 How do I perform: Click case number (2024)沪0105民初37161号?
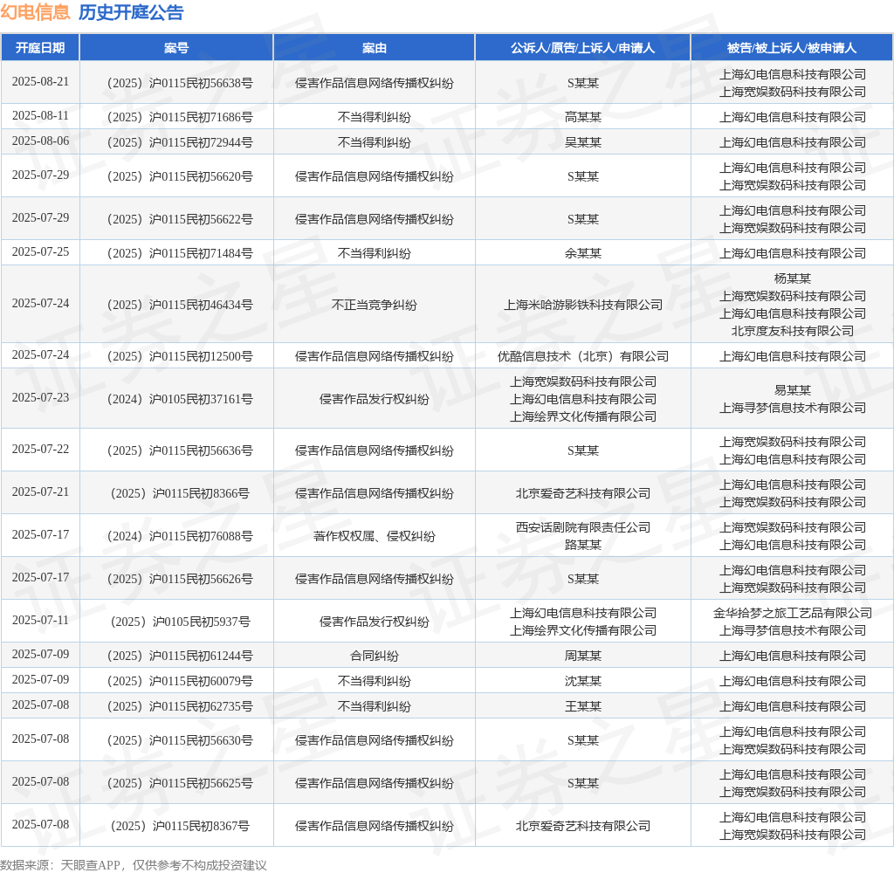click(x=180, y=399)
